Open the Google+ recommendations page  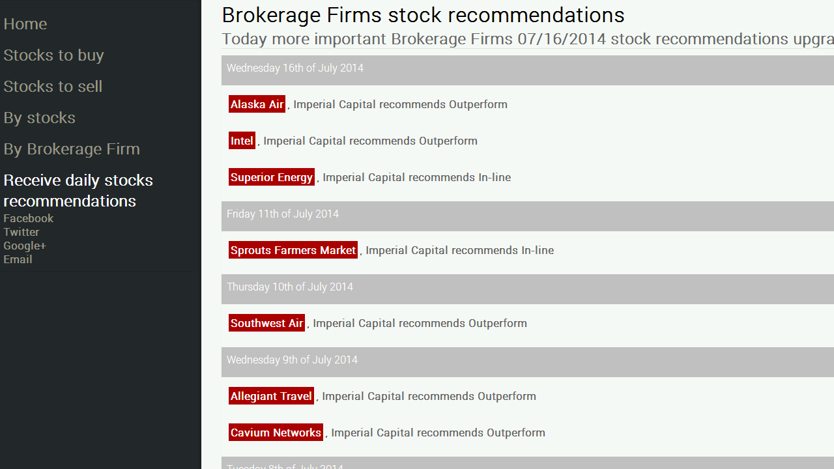(25, 246)
